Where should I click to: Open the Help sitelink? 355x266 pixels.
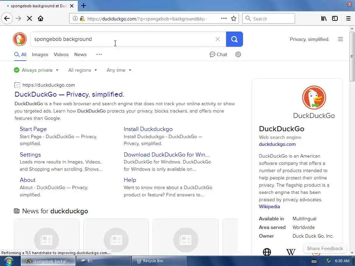point(130,180)
